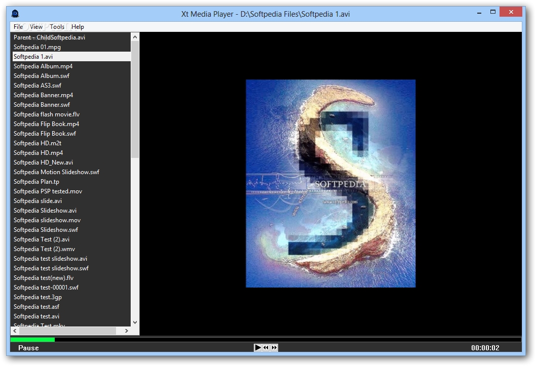Select Softpedia Slideshow.avi file
Screen dimensions: 536x366
tap(71, 210)
